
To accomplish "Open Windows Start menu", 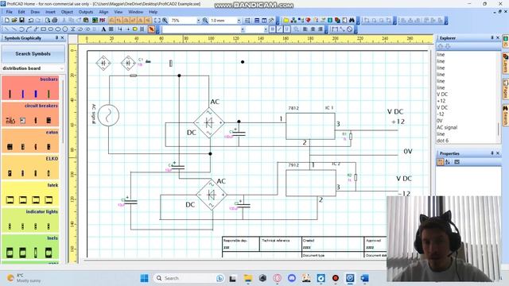I will point(145,278).
